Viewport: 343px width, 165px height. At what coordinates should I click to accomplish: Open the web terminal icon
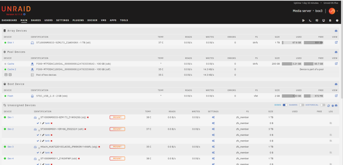pos(310,20)
